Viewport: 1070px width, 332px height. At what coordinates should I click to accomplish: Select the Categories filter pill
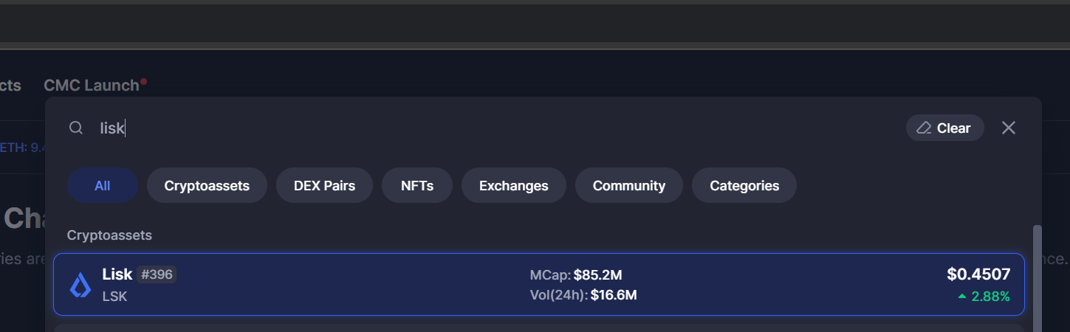coord(744,185)
